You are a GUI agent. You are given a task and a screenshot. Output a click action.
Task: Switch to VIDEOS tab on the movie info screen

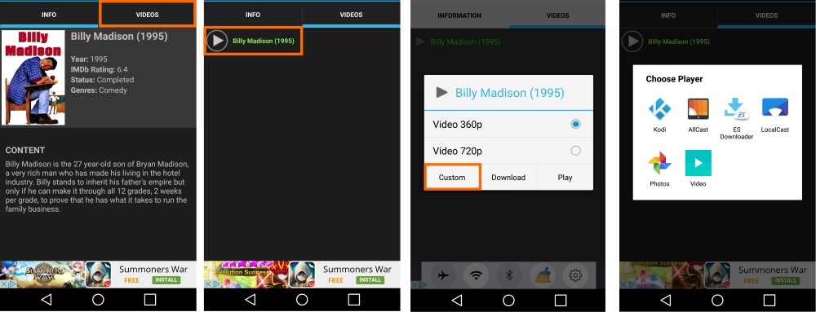(147, 14)
